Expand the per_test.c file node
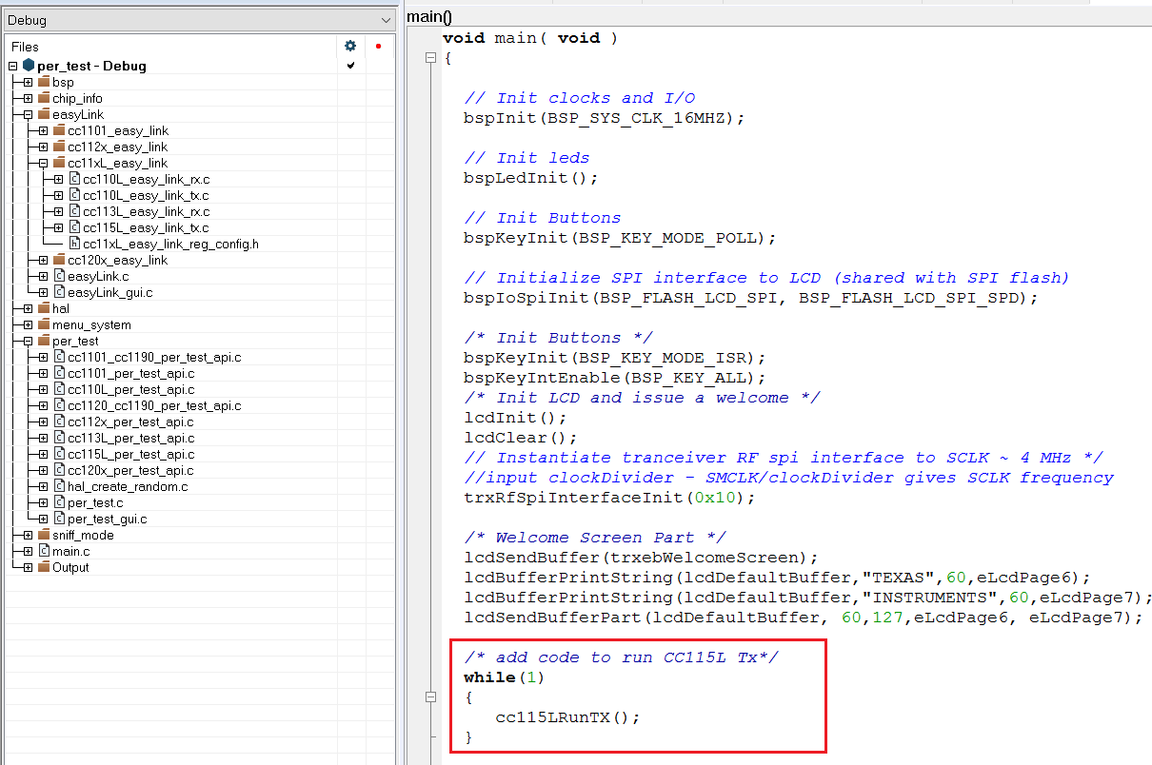Viewport: 1152px width, 765px height. click(44, 502)
